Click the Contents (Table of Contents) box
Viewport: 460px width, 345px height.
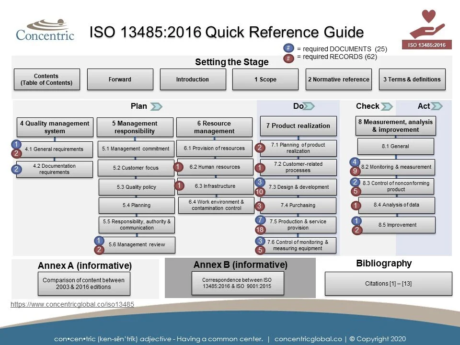[46, 79]
